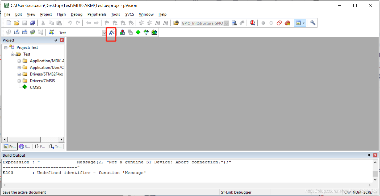Image resolution: width=380 pixels, height=196 pixels.
Task: Click the Save All icon
Action: 32,23
